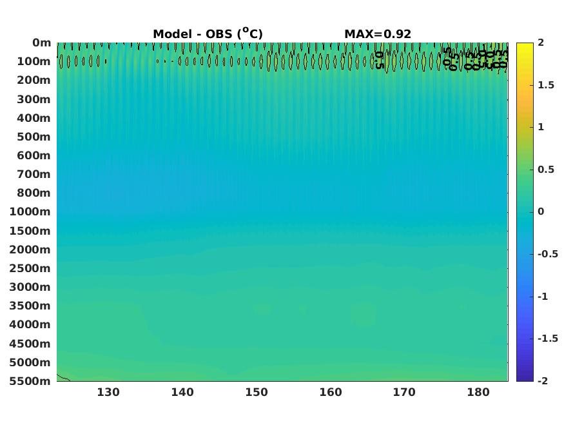Image resolution: width=564 pixels, height=423 pixels.
Task: Click the colorbar "1.5" tick label
Action: [x=546, y=85]
